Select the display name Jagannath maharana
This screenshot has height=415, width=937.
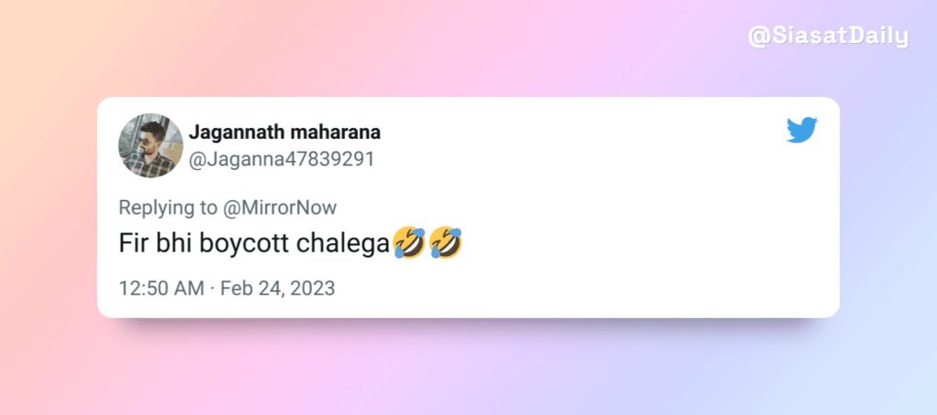pos(285,133)
